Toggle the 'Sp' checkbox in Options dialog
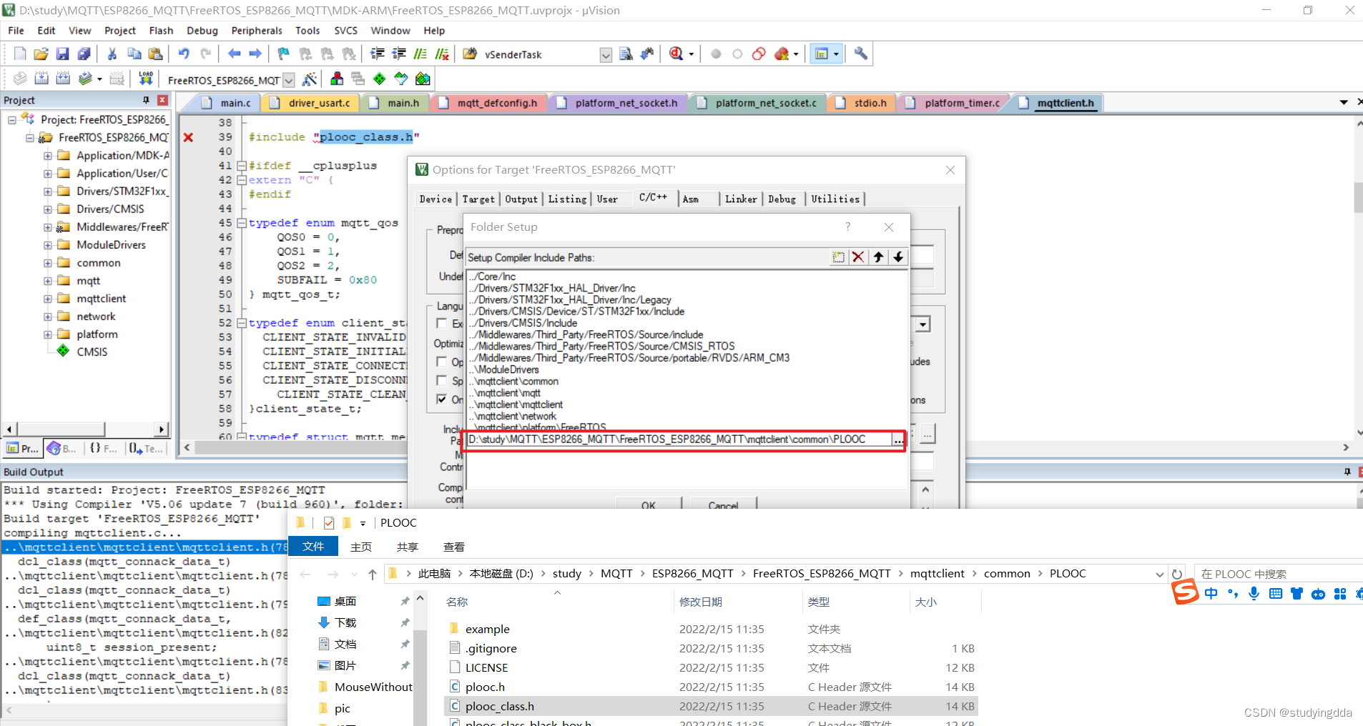This screenshot has width=1363, height=726. pyautogui.click(x=442, y=381)
